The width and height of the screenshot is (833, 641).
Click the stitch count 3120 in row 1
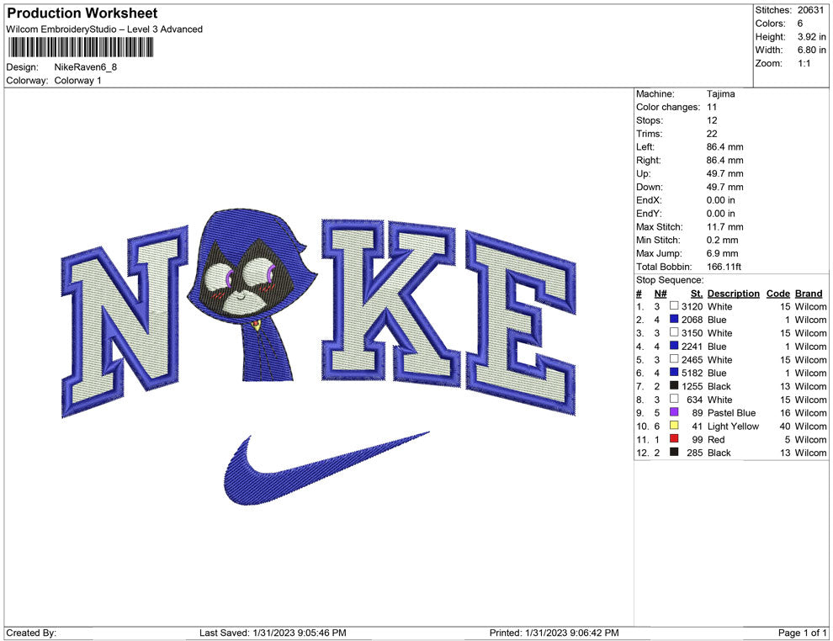tap(692, 306)
